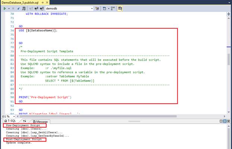Click vertical scrollbar up arrow in editor

229,18
